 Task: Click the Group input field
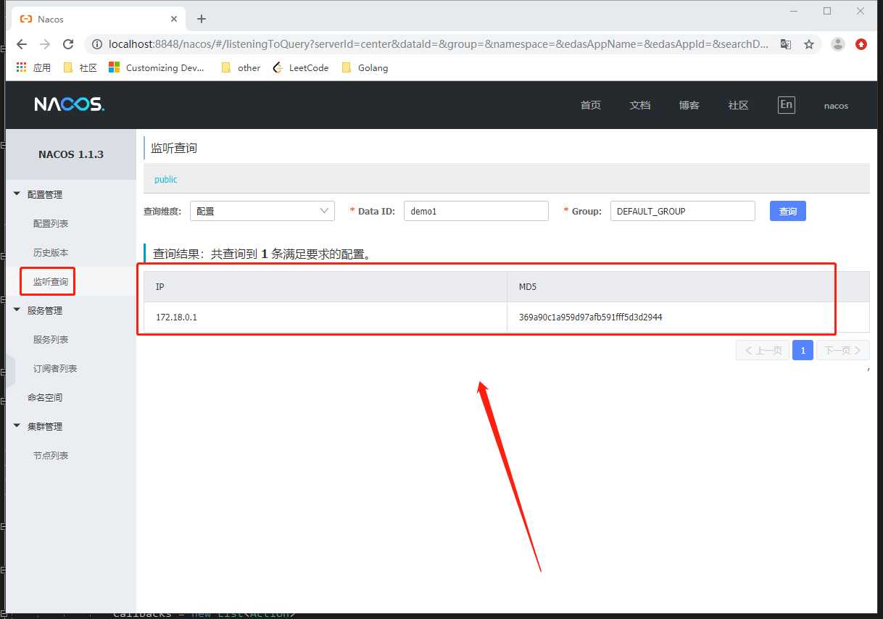683,211
